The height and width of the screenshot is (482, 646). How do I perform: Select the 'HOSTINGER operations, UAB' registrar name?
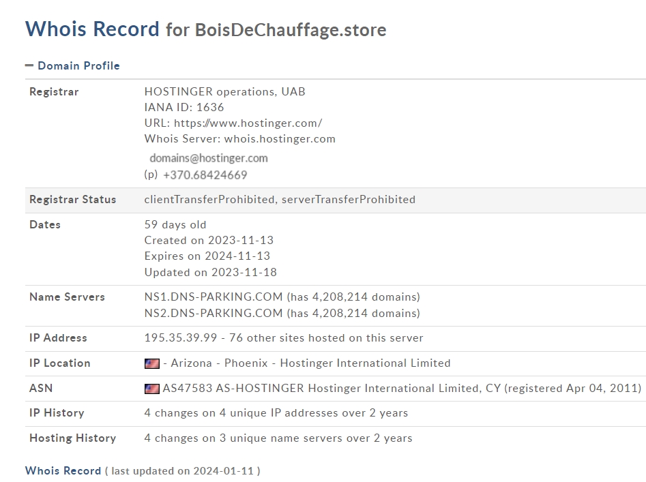(x=225, y=91)
